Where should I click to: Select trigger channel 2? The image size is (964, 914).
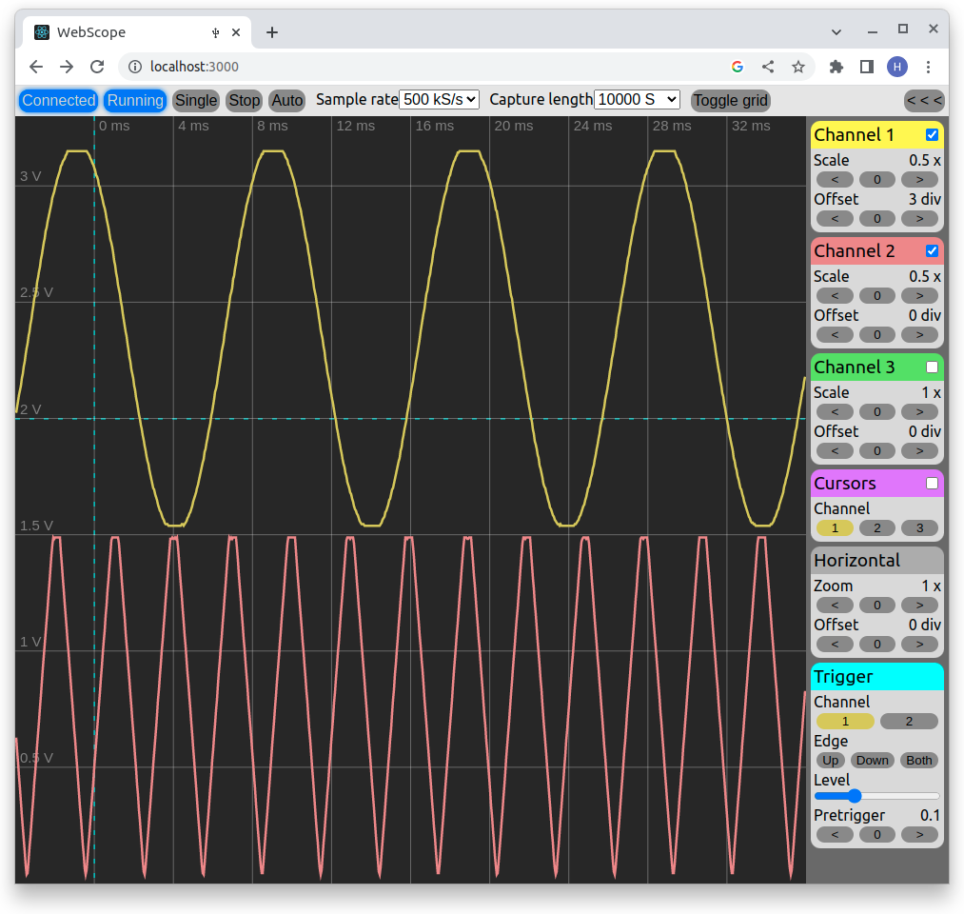(x=908, y=722)
